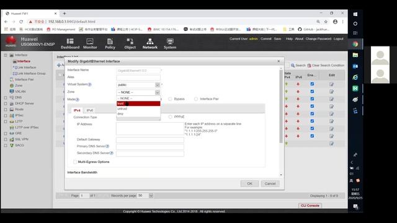Click the Alias input field
Screen dimensions: 397x223
click(x=138, y=77)
